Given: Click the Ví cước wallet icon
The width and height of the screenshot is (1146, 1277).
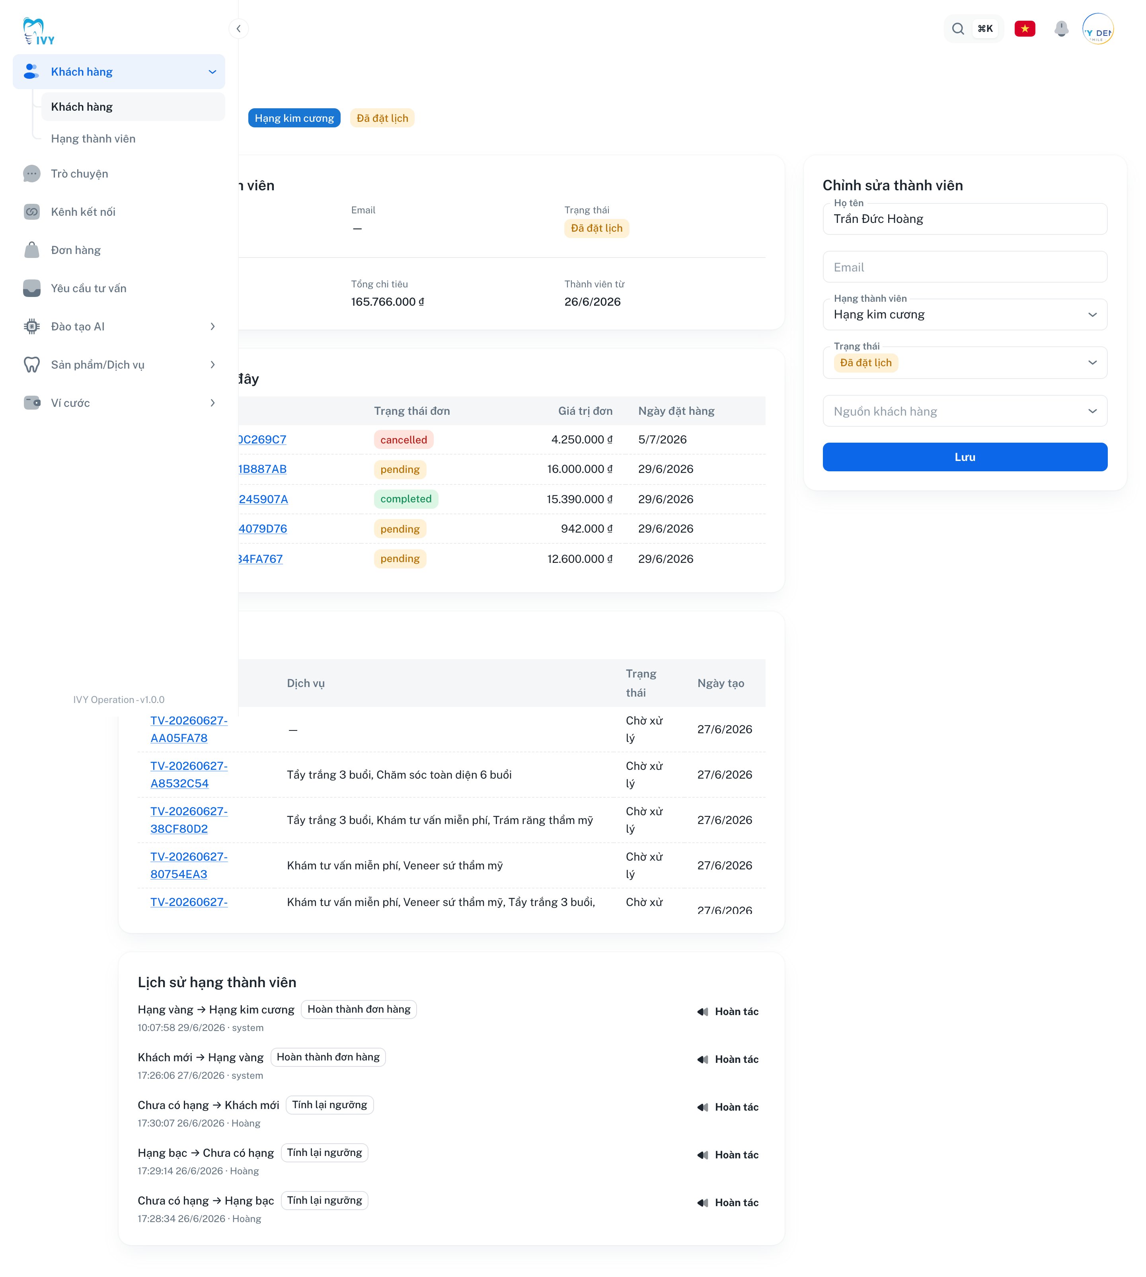Looking at the screenshot, I should coord(31,402).
